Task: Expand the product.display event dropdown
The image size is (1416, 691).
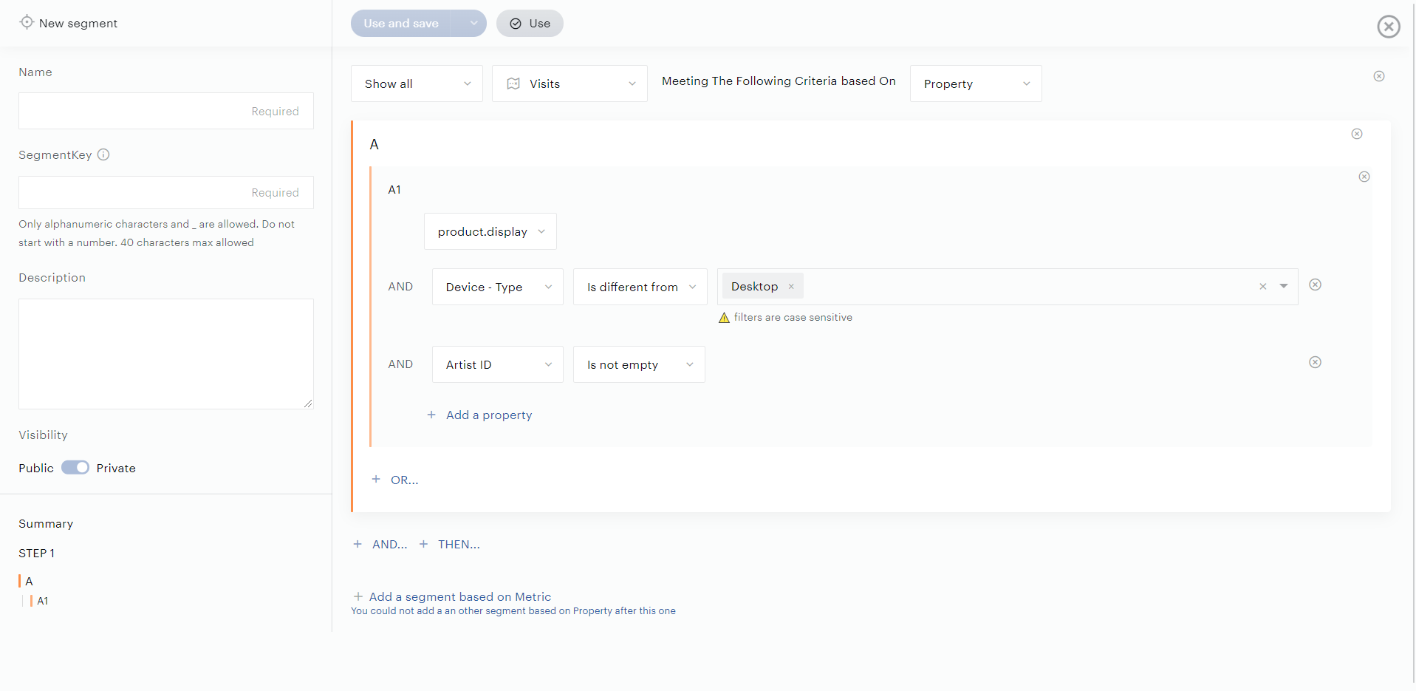Action: pos(490,232)
